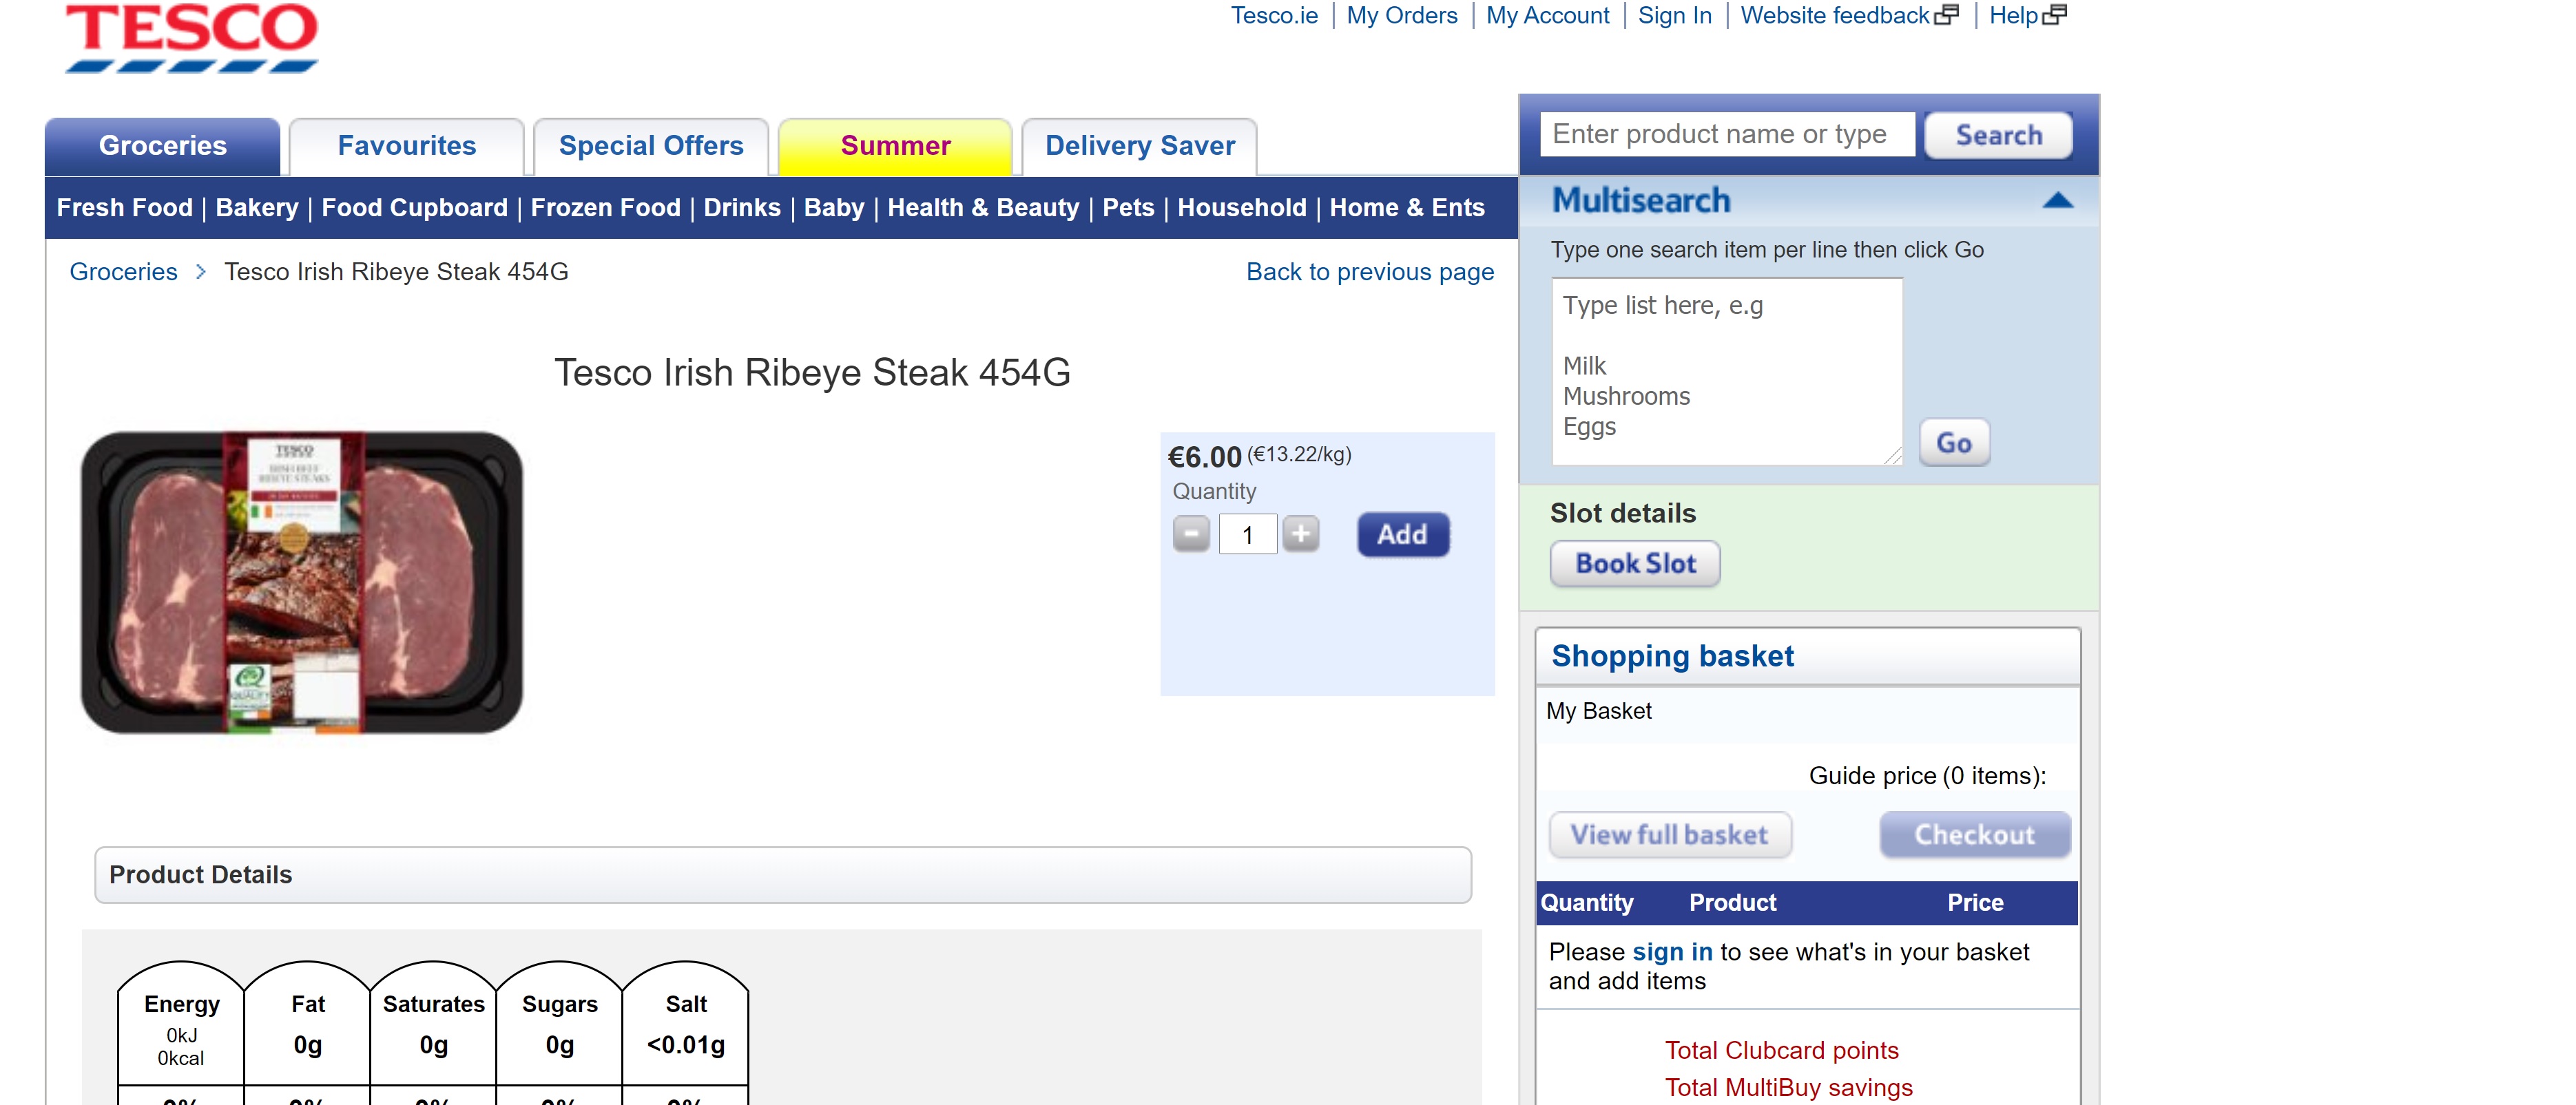Click the Book Slot button
Image resolution: width=2576 pixels, height=1105 pixels.
pos(1635,564)
